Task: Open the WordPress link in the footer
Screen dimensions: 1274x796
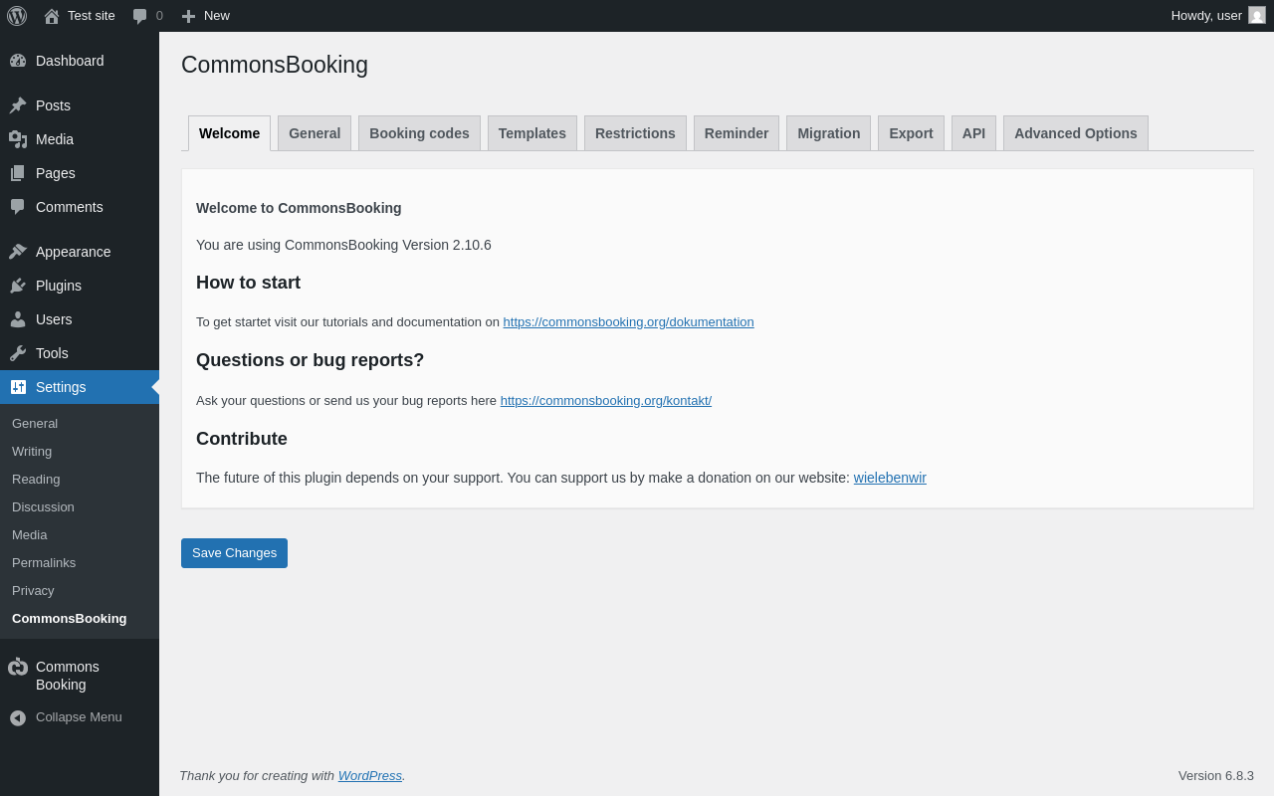Action: [370, 776]
